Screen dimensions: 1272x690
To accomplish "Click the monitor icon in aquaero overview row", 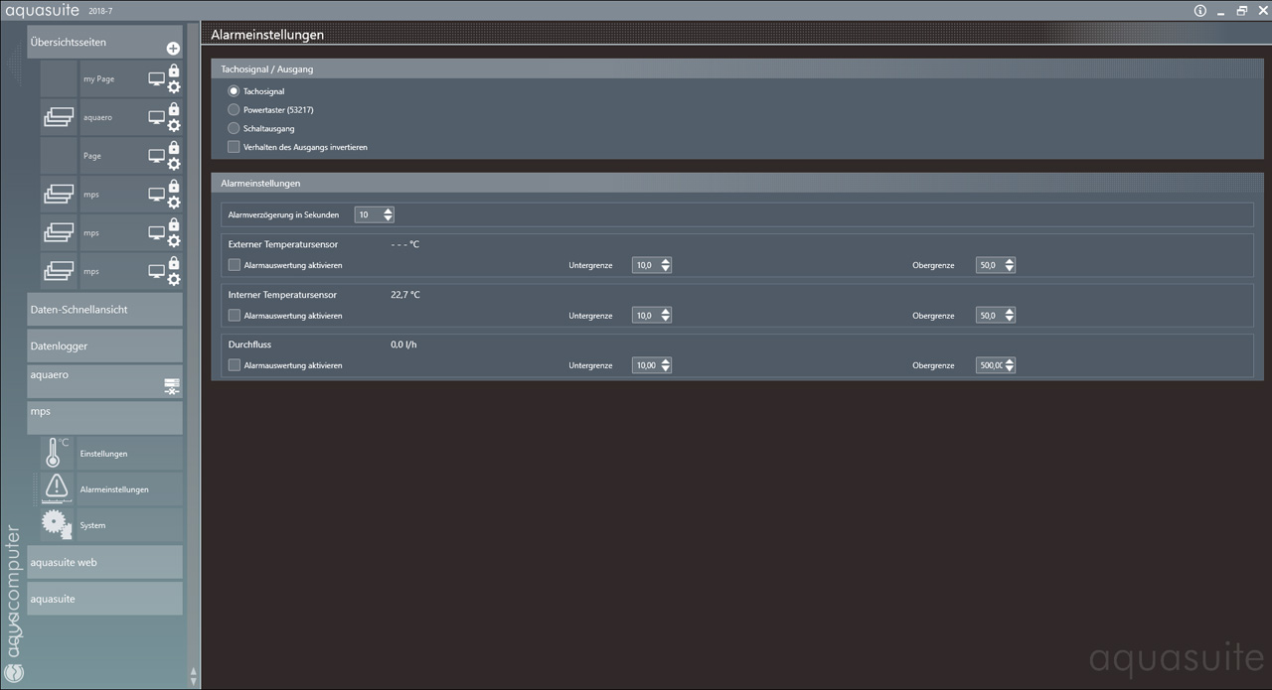I will (x=156, y=117).
